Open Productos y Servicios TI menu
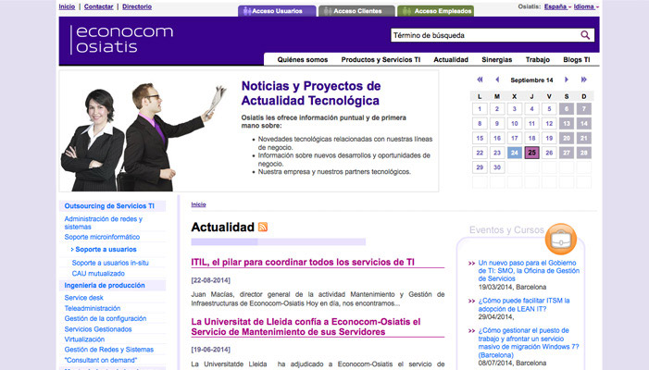This screenshot has width=649, height=370. [x=381, y=59]
